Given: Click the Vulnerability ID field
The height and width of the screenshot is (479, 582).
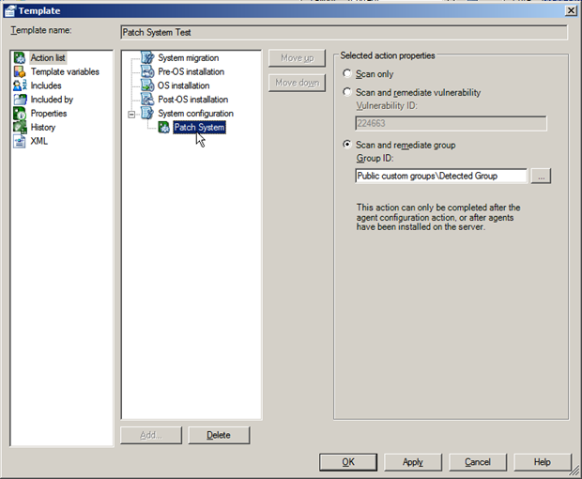Looking at the screenshot, I should pos(451,123).
